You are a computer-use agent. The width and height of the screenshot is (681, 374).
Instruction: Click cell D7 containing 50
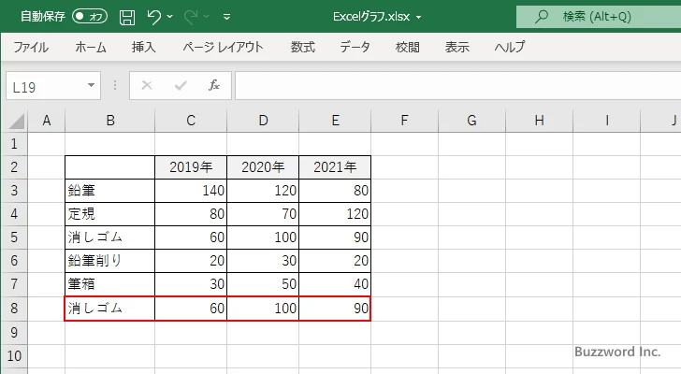[x=263, y=284]
